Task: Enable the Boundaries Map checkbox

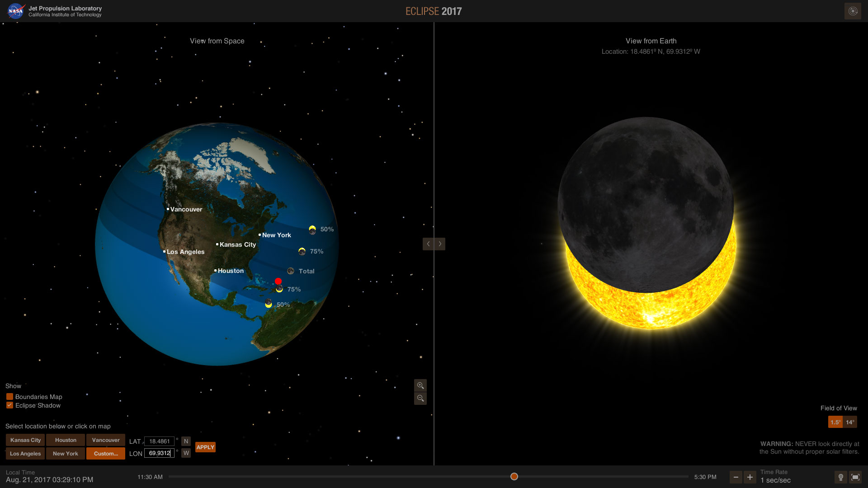Action: pos(9,396)
